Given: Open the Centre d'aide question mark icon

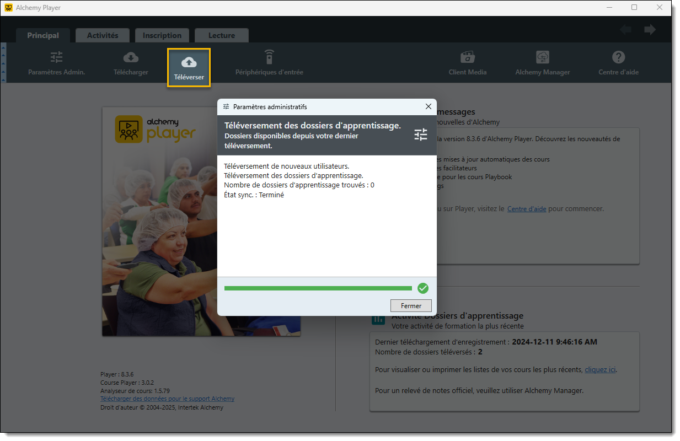Looking at the screenshot, I should [x=618, y=57].
